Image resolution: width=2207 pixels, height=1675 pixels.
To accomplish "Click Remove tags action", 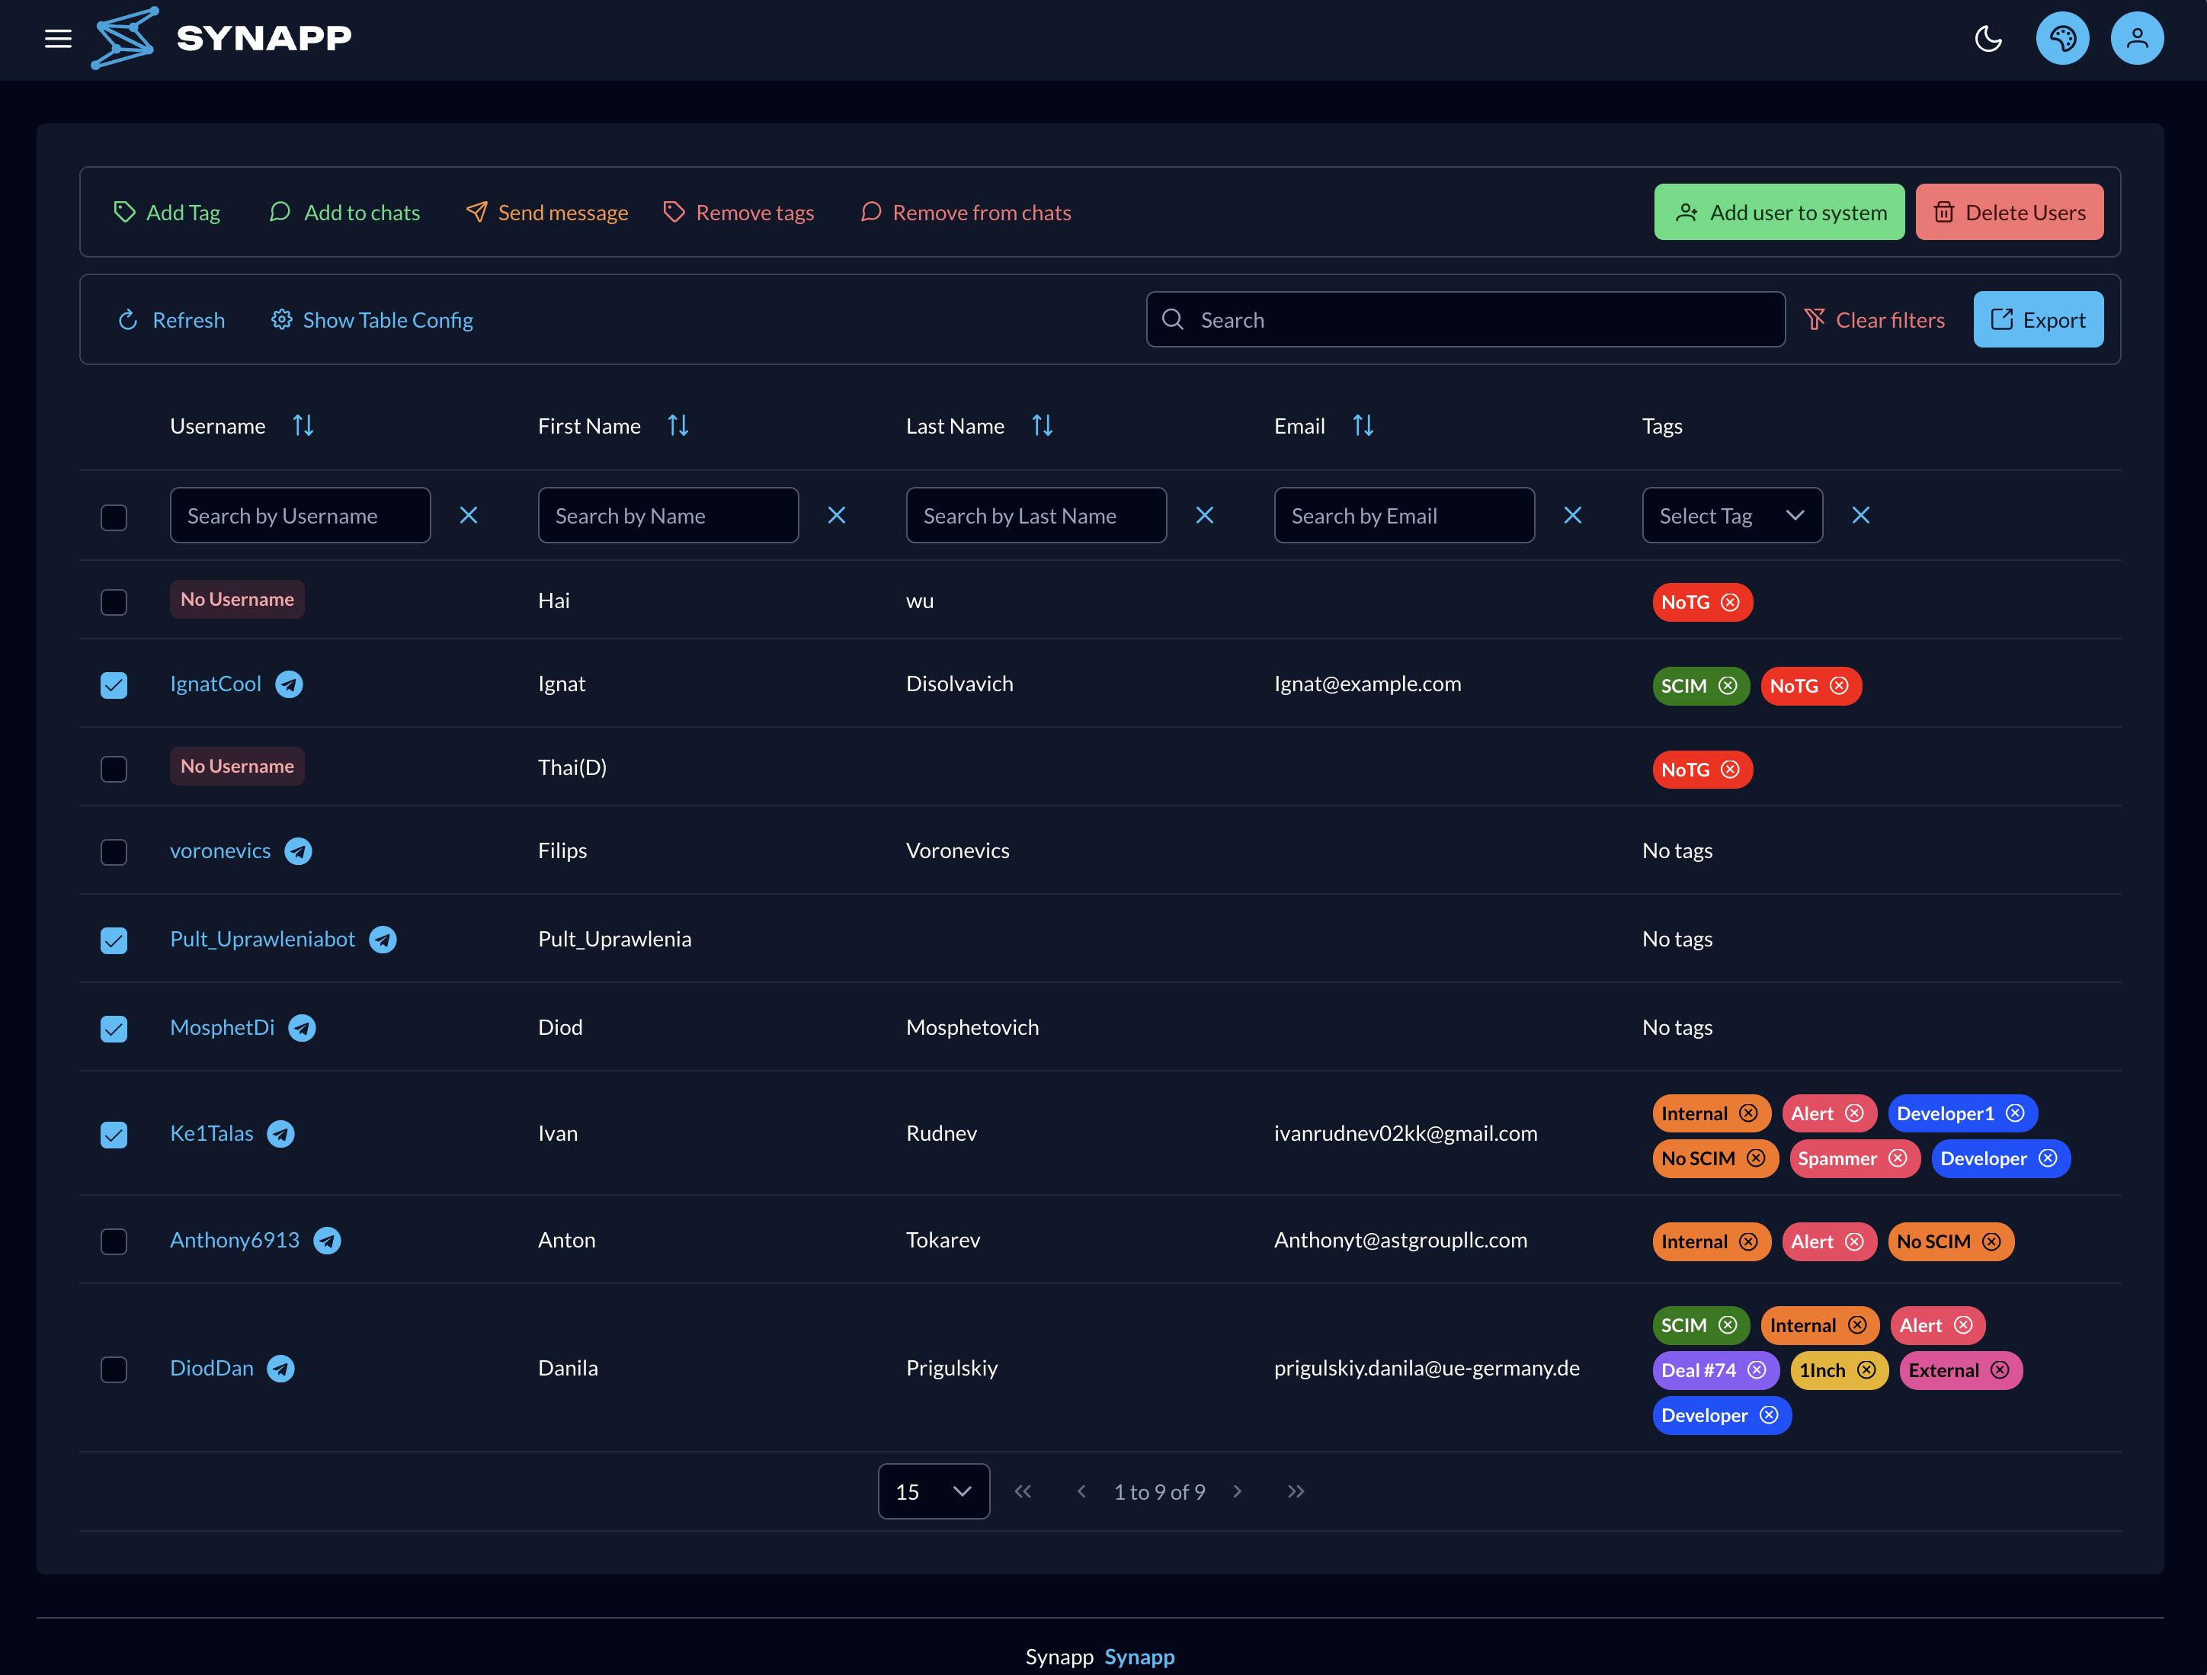I will 739,213.
